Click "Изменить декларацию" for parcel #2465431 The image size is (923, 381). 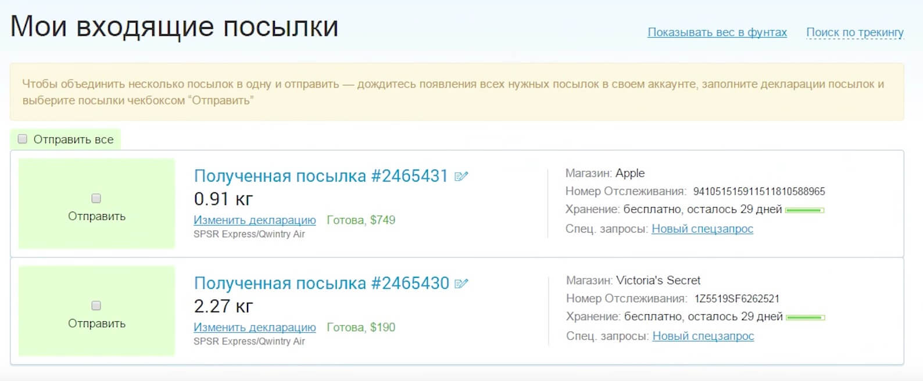tap(255, 220)
